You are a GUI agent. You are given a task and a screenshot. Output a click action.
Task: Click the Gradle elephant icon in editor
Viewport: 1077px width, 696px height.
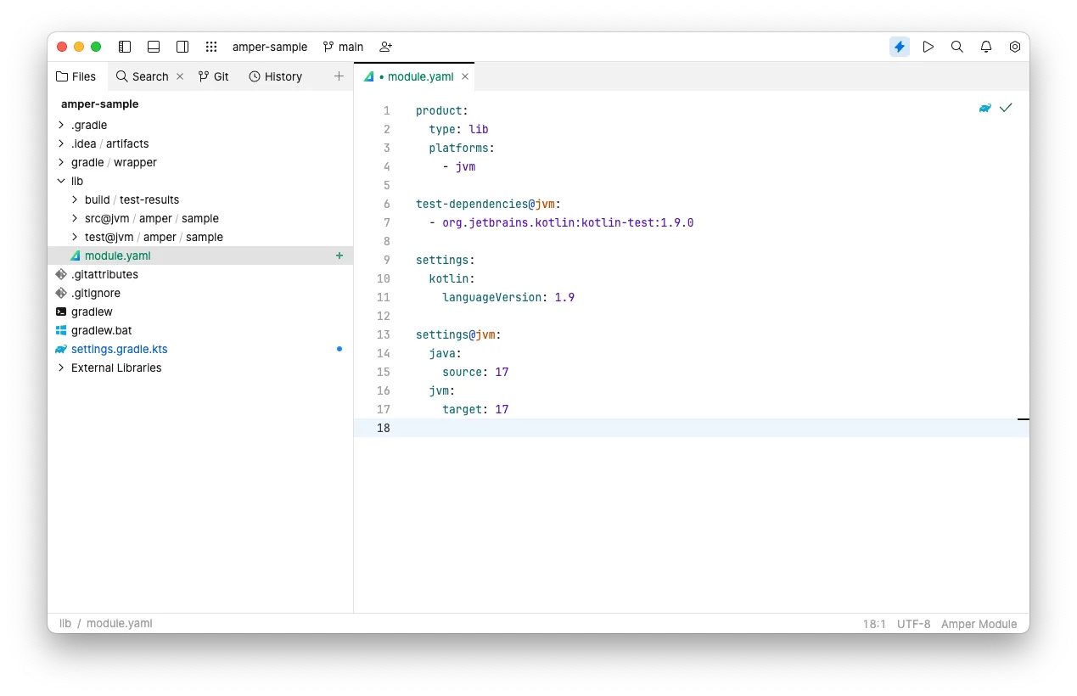point(985,108)
